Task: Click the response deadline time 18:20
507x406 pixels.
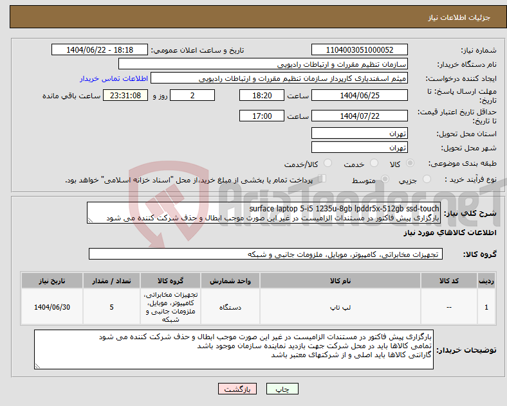Action: pos(262,95)
